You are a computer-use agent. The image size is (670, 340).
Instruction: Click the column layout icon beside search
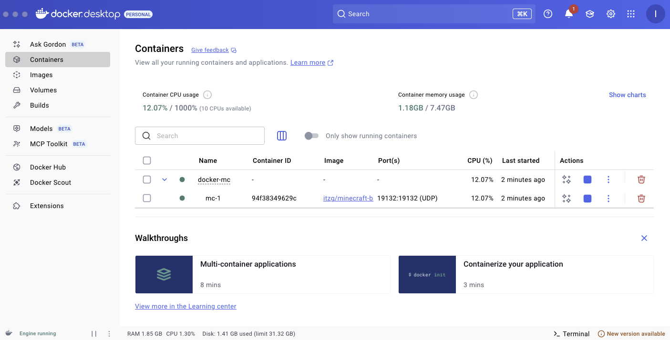tap(282, 136)
